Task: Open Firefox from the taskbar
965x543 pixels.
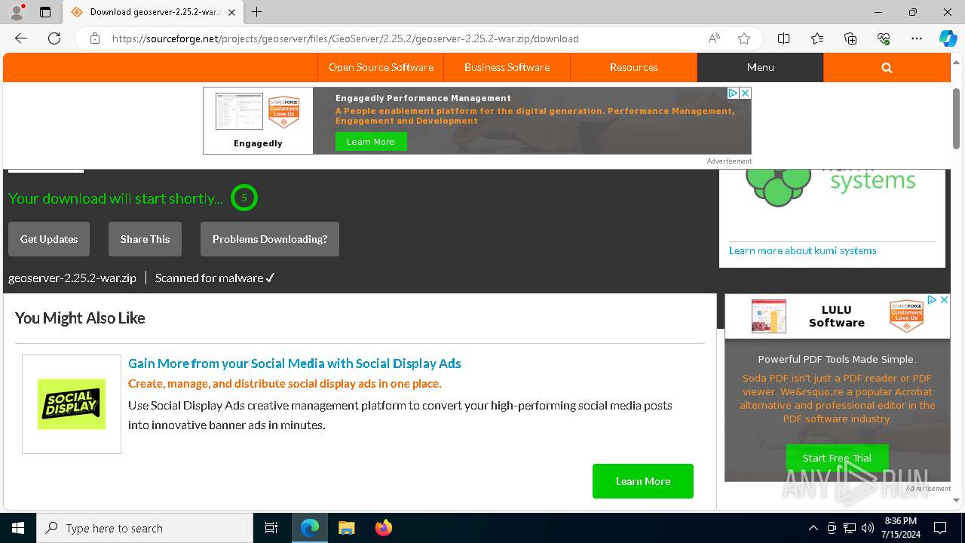Action: click(x=383, y=528)
